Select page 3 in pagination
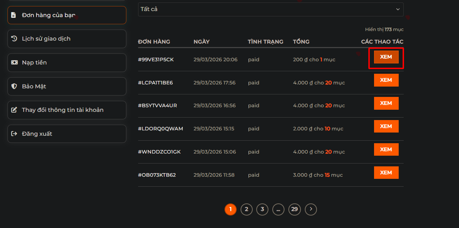The height and width of the screenshot is (228, 459). pyautogui.click(x=262, y=209)
